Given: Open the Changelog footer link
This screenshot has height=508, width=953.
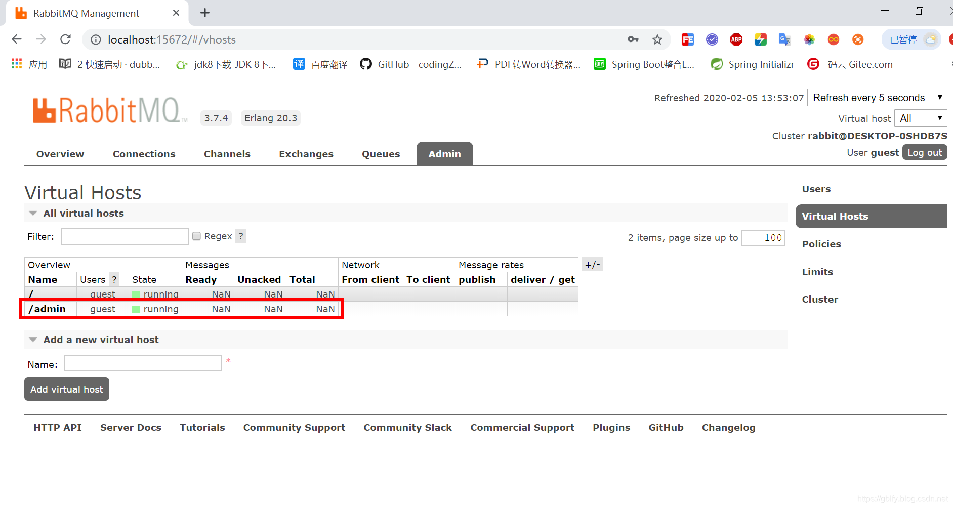Looking at the screenshot, I should (x=728, y=427).
